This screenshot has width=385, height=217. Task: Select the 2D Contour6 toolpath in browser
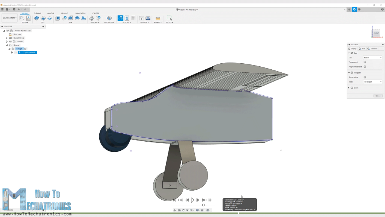[x=28, y=52]
